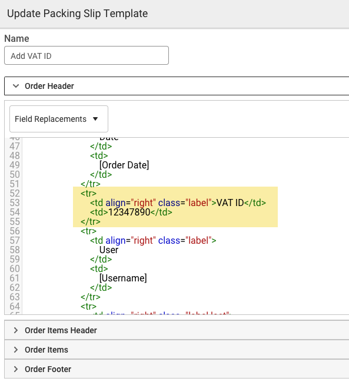Click the </td> tag on line 59

(101, 259)
